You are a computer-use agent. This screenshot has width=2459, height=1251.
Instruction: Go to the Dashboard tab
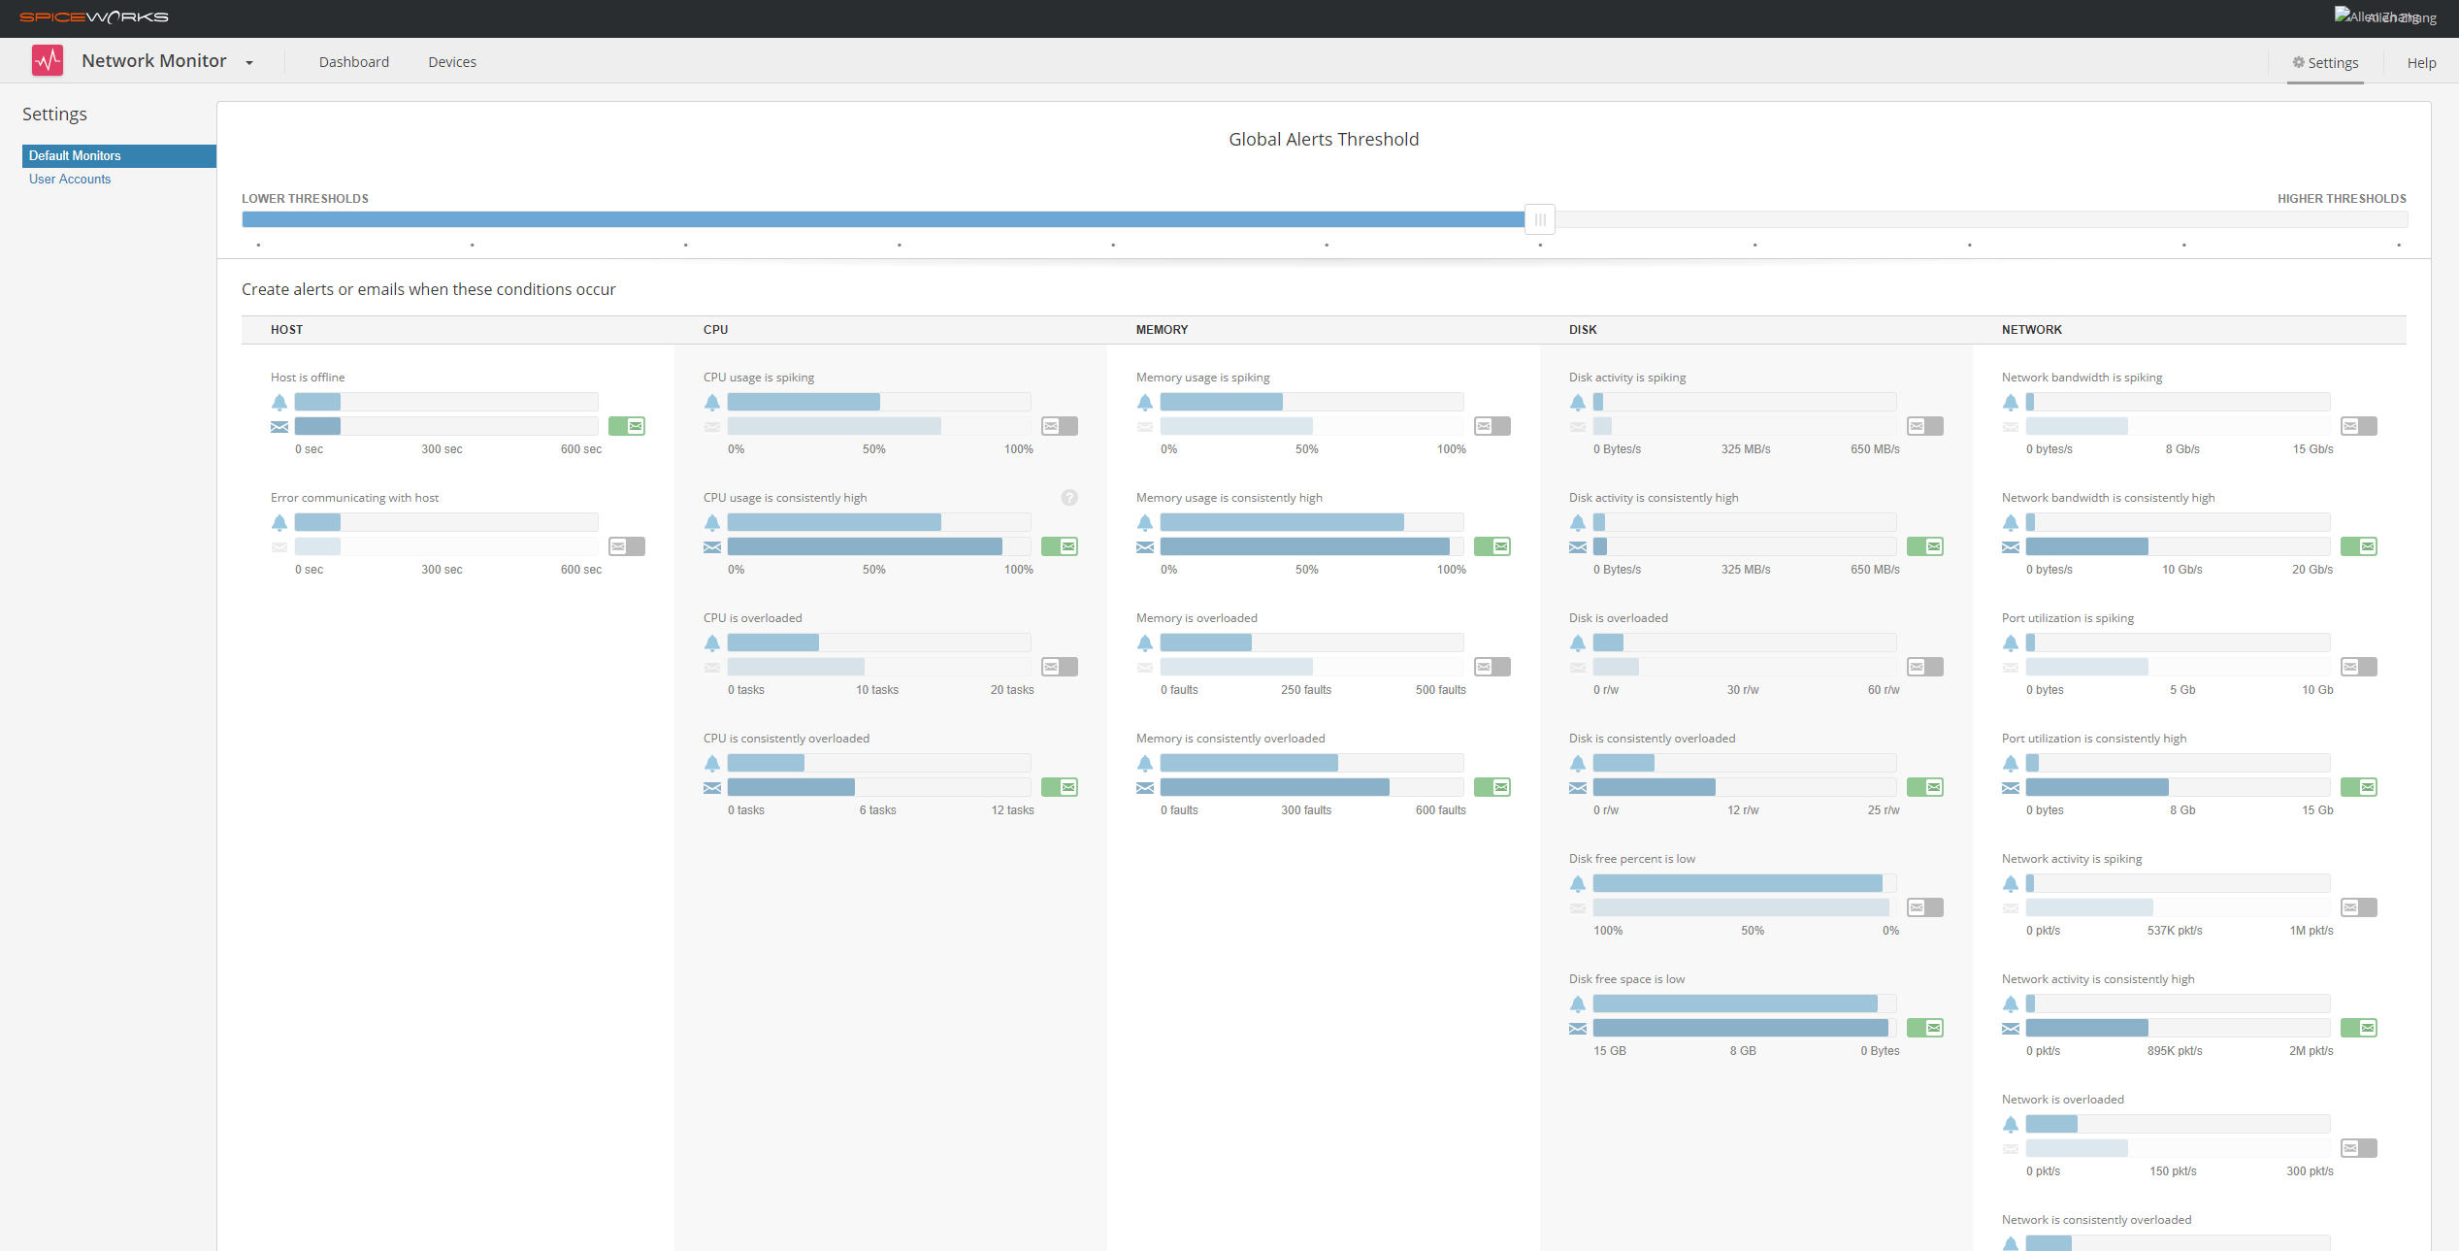point(354,62)
